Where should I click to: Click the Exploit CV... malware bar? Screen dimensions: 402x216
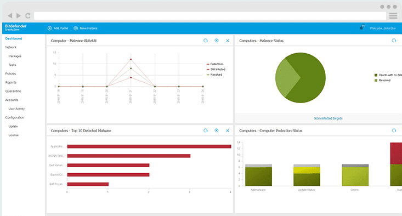(108, 175)
